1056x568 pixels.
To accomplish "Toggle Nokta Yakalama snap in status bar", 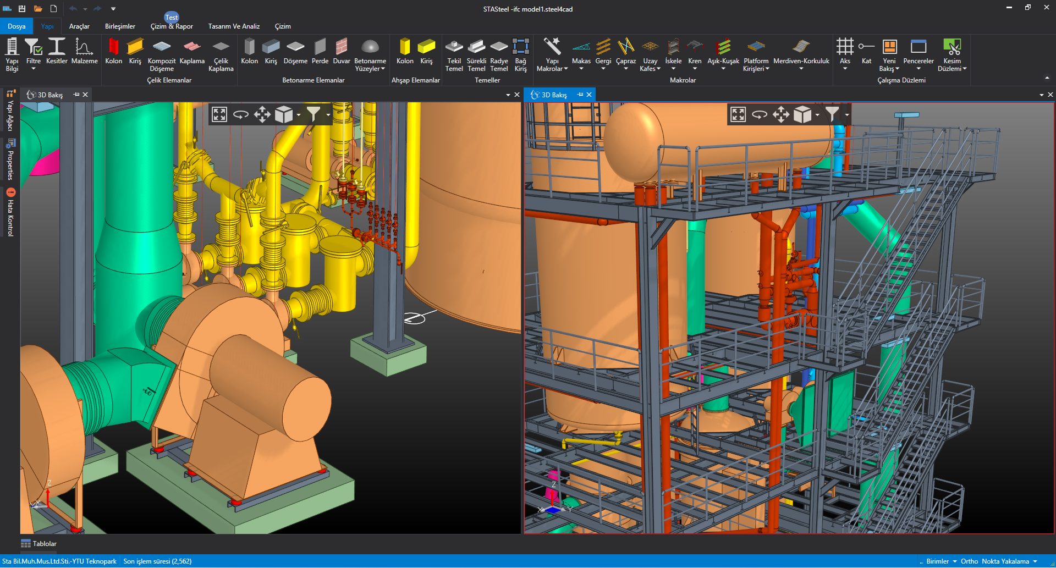I will [1005, 561].
